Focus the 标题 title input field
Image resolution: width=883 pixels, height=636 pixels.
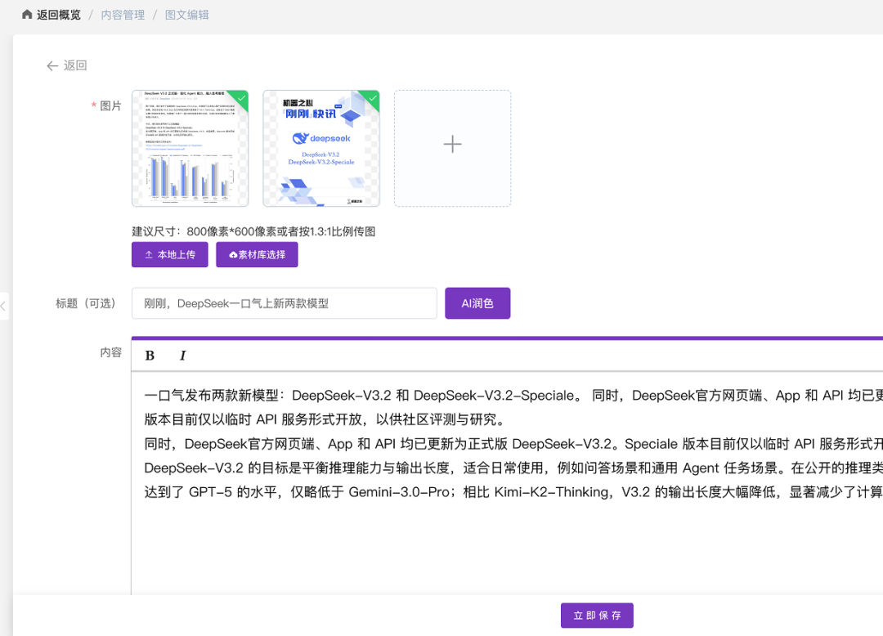pyautogui.click(x=284, y=303)
